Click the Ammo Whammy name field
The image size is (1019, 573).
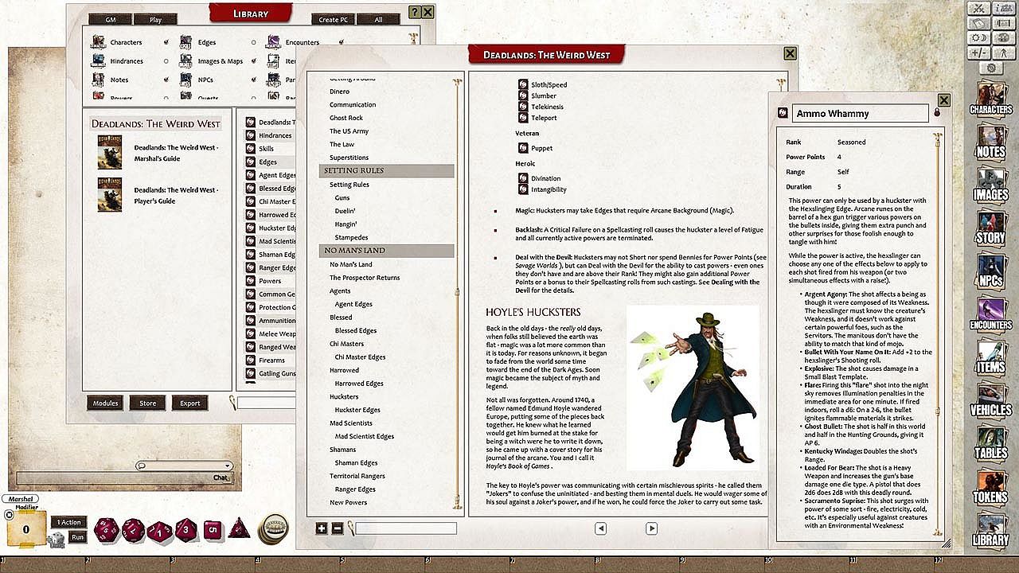pyautogui.click(x=860, y=113)
